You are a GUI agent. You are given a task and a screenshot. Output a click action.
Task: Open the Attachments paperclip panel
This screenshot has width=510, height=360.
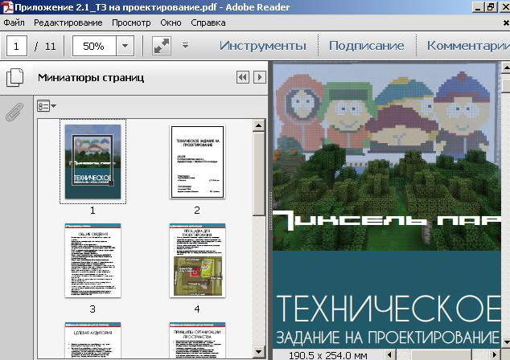pos(14,112)
